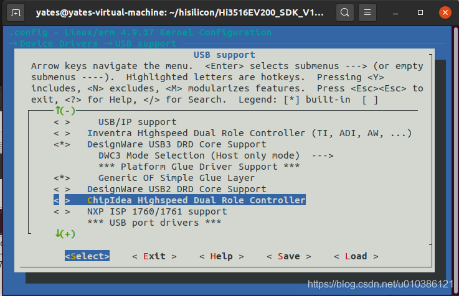The image size is (459, 296).
Task: Click the Kernel Configuration title line
Action: click(140, 32)
